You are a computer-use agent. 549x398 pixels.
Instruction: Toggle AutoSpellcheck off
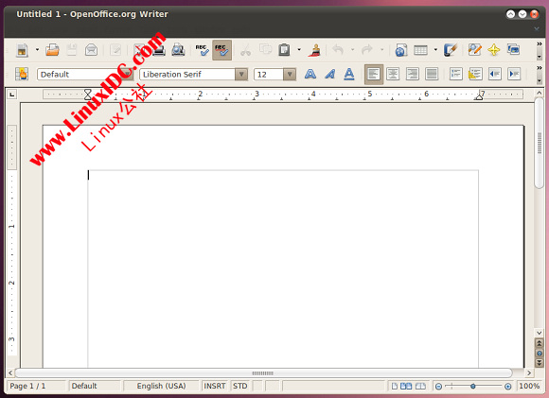[222, 50]
